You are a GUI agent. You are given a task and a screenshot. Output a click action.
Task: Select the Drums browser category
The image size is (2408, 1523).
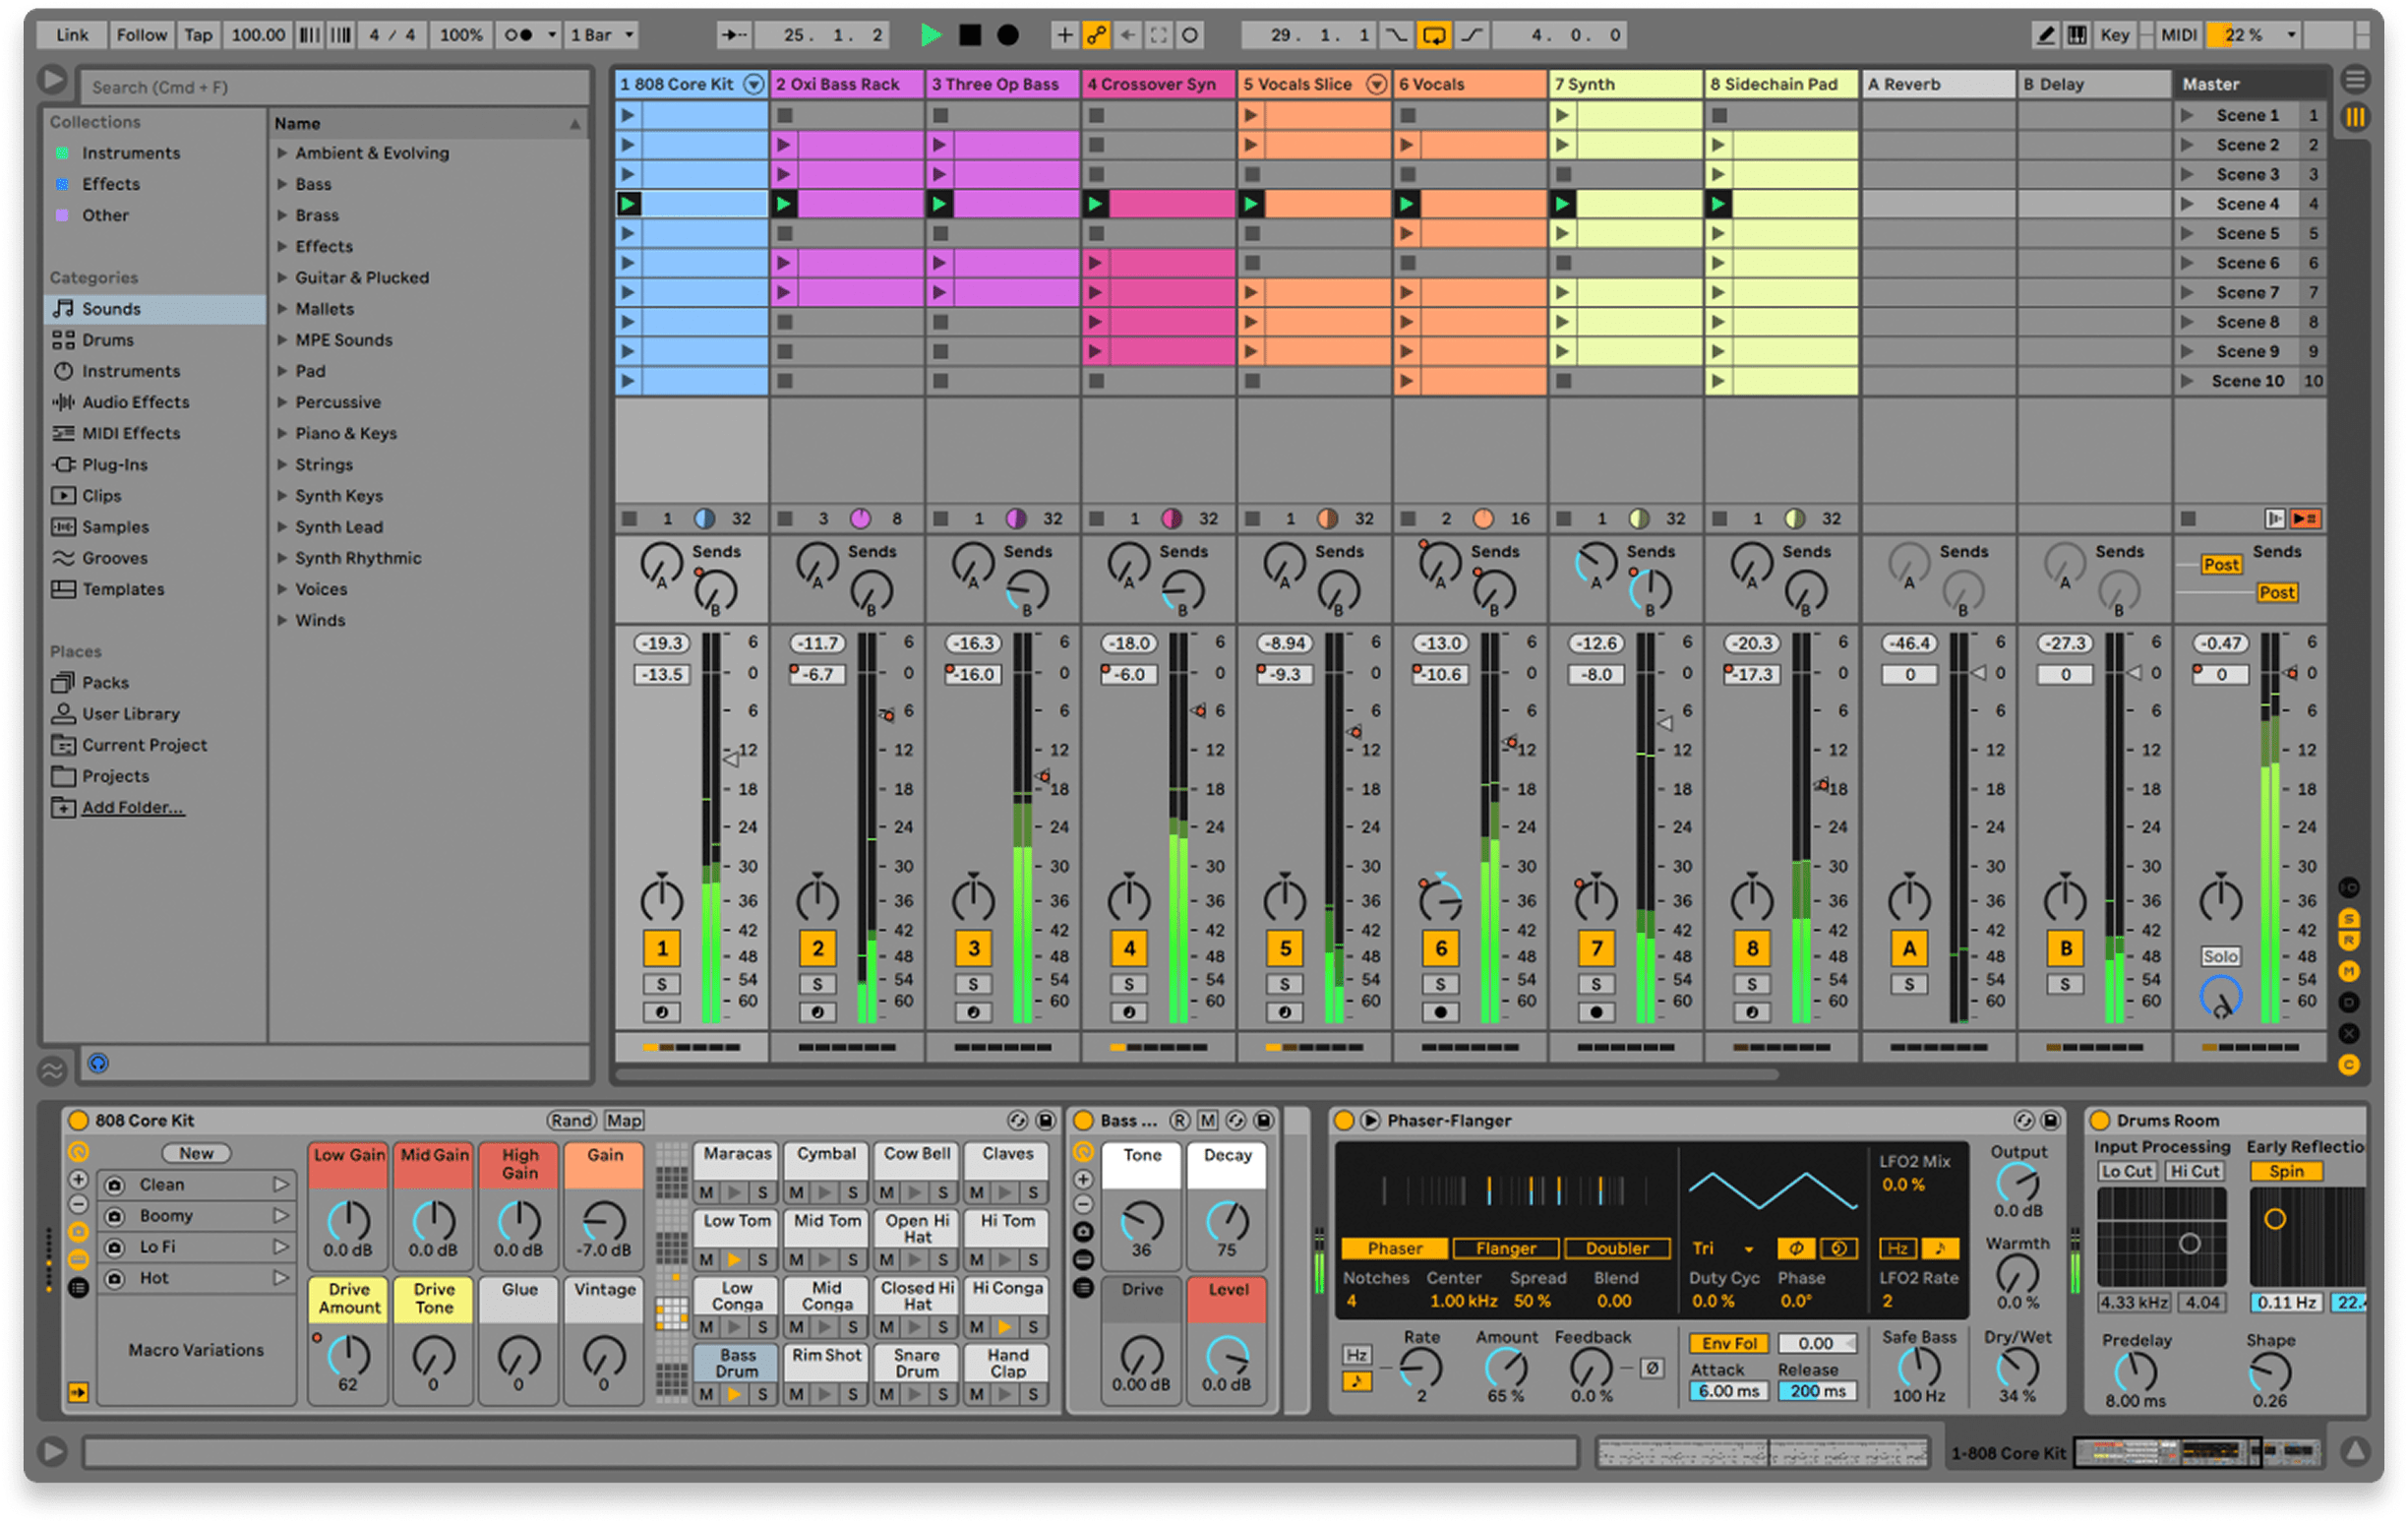coord(107,340)
